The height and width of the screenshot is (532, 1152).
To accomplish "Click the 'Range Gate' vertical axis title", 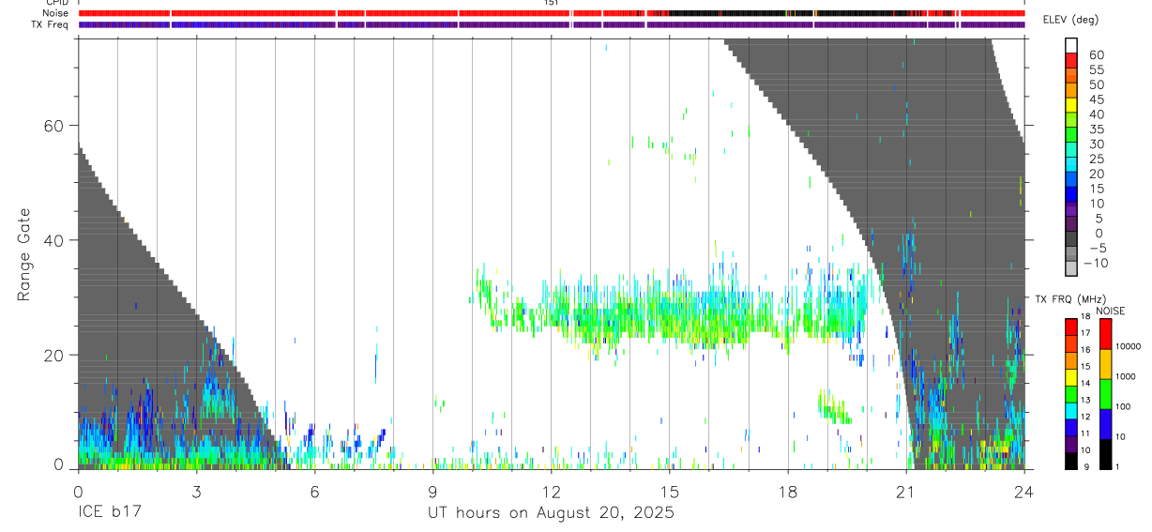I will tap(23, 253).
